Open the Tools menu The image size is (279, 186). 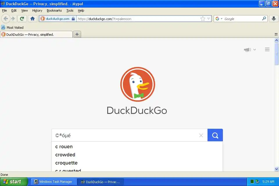click(70, 10)
